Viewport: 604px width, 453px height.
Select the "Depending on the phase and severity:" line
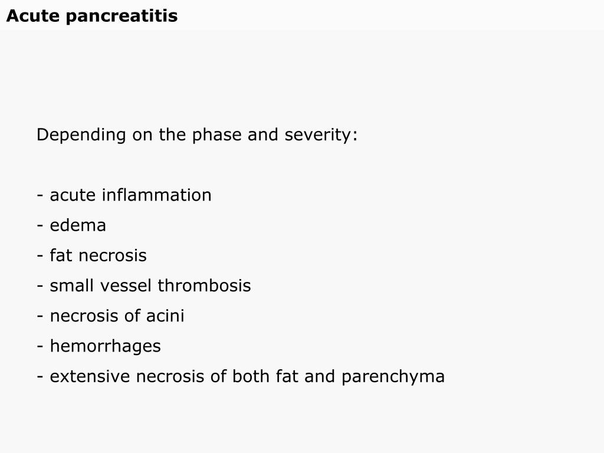197,135
